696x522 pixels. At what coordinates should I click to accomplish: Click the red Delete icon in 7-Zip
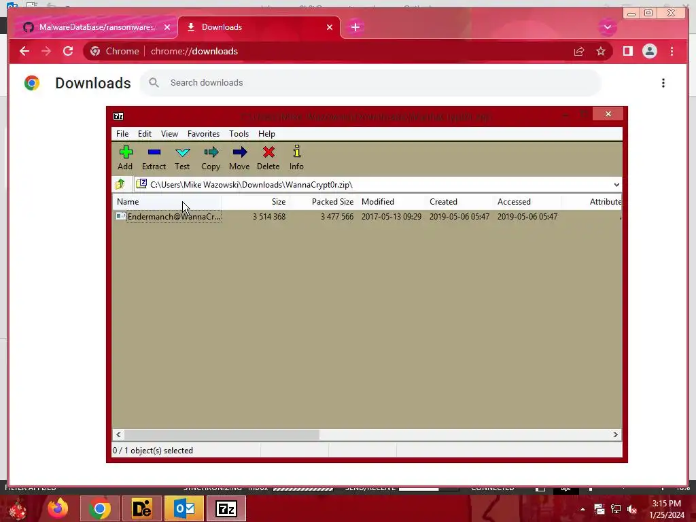[x=268, y=158]
